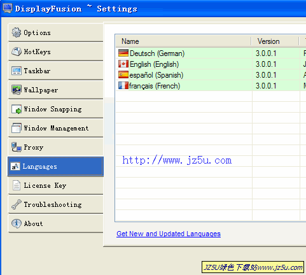Click the Window Management icon
Image resolution: width=306 pixels, height=275 pixels.
(x=17, y=128)
